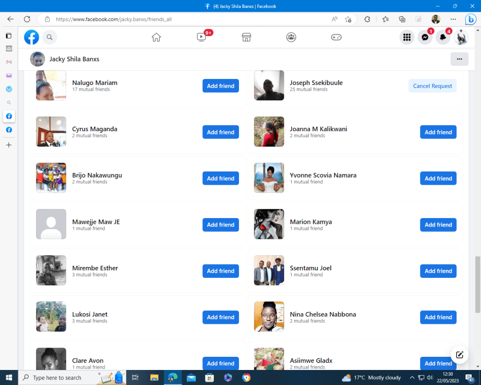Open the Messenger chat icon
This screenshot has height=385, width=481.
tap(425, 37)
